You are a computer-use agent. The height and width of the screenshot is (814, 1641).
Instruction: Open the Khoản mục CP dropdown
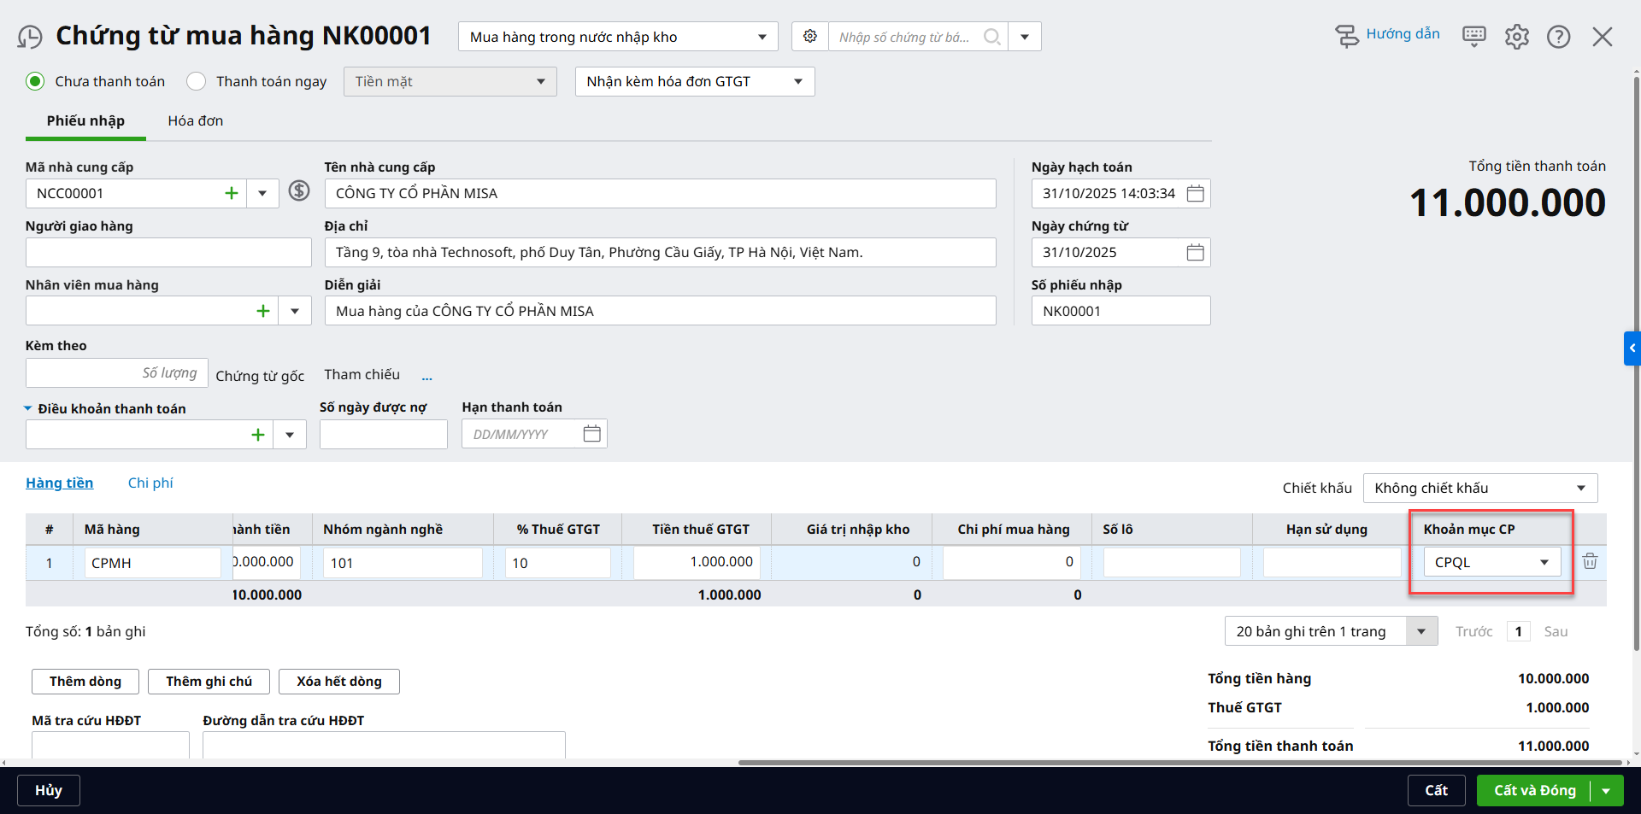[x=1544, y=563]
